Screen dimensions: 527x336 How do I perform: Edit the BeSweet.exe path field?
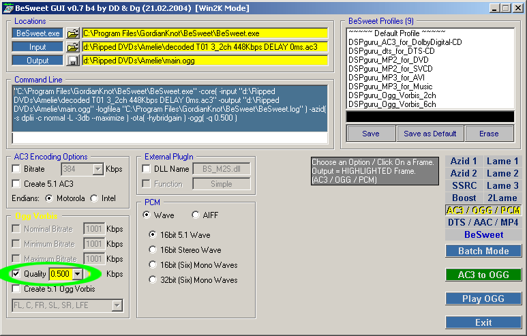[205, 33]
